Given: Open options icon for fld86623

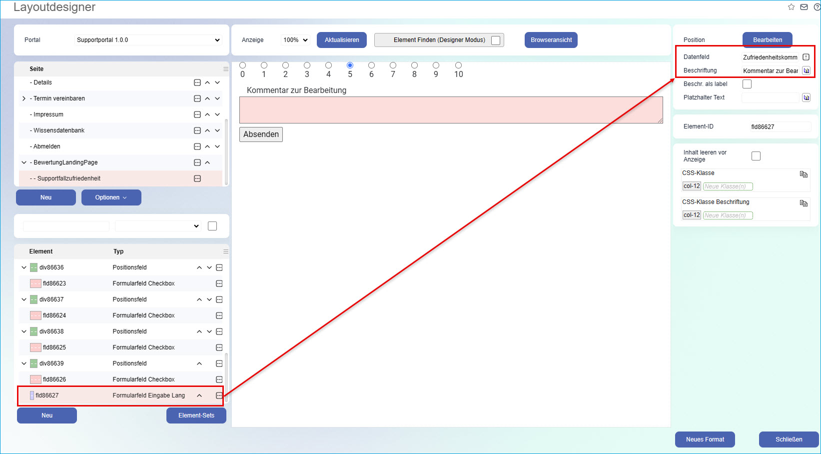Looking at the screenshot, I should coord(219,283).
